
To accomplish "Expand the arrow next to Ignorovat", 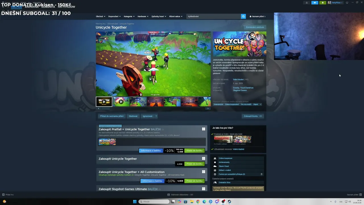I will pos(156,116).
